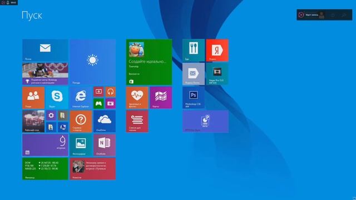
Task: Open the wide purple tile with P icon
Action: 205,121
